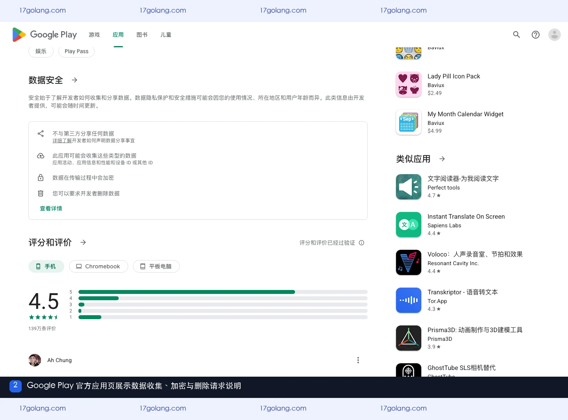The height and width of the screenshot is (420, 568).
Task: Open My Month Calendar Widget title
Action: [x=465, y=114]
